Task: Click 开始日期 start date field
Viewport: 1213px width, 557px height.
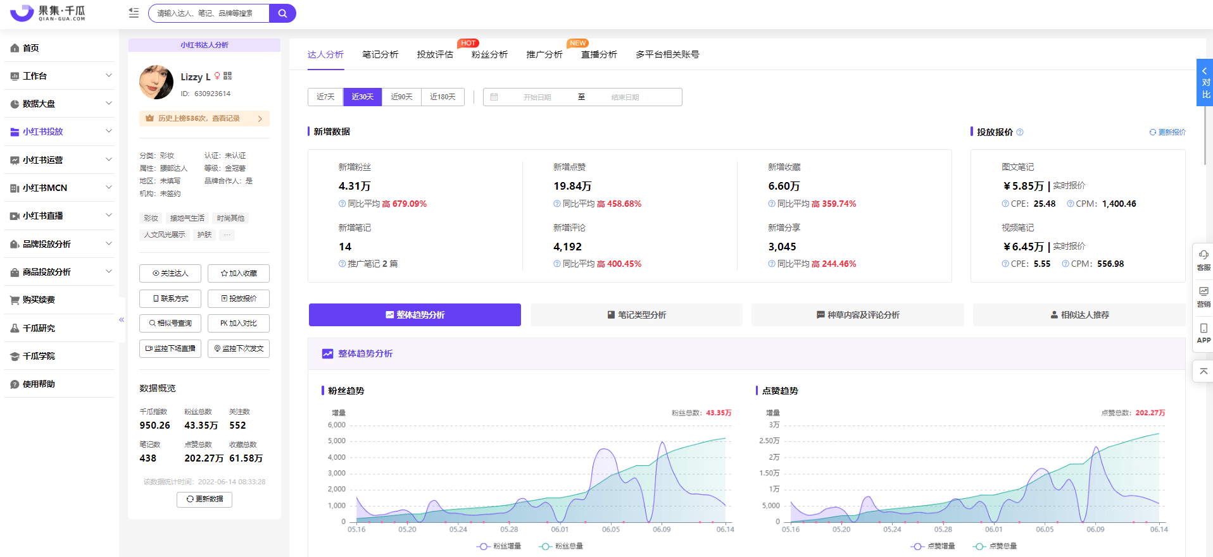Action: click(x=537, y=97)
